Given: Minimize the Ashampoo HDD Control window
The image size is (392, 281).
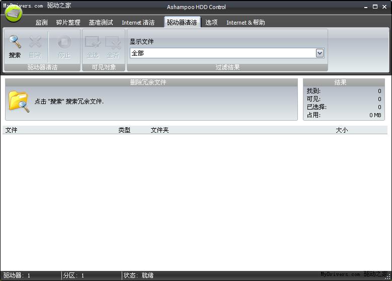Looking at the screenshot, I should click(x=366, y=7).
